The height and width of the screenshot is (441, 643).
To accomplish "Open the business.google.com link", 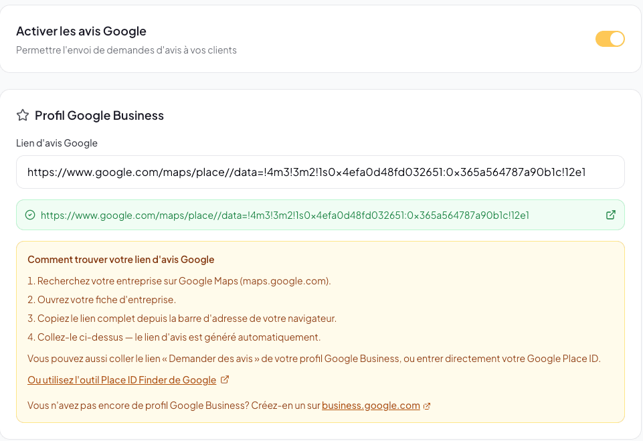I will [x=371, y=406].
